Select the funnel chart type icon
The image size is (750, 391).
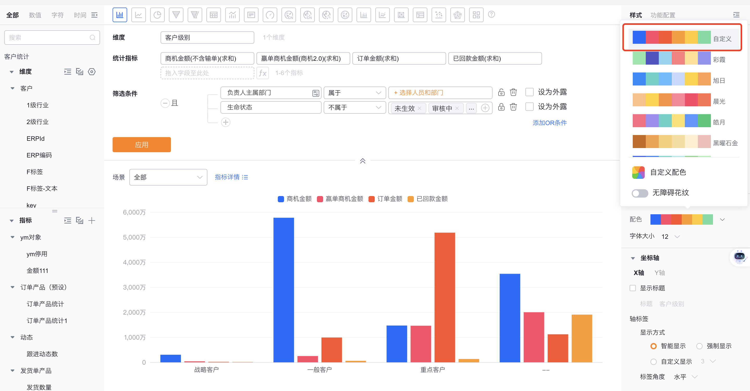(176, 15)
